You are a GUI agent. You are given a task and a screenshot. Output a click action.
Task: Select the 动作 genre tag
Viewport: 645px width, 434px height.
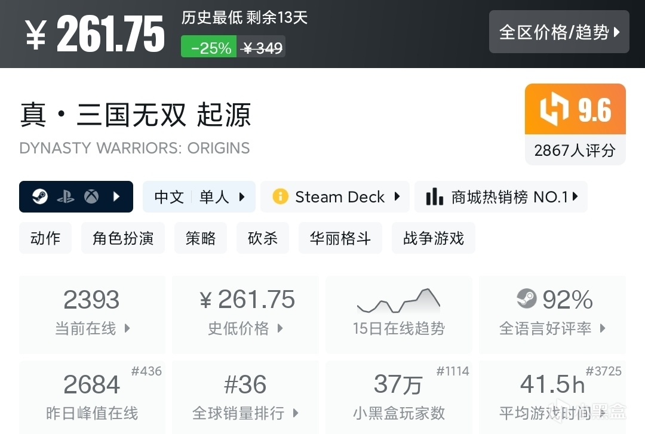45,238
